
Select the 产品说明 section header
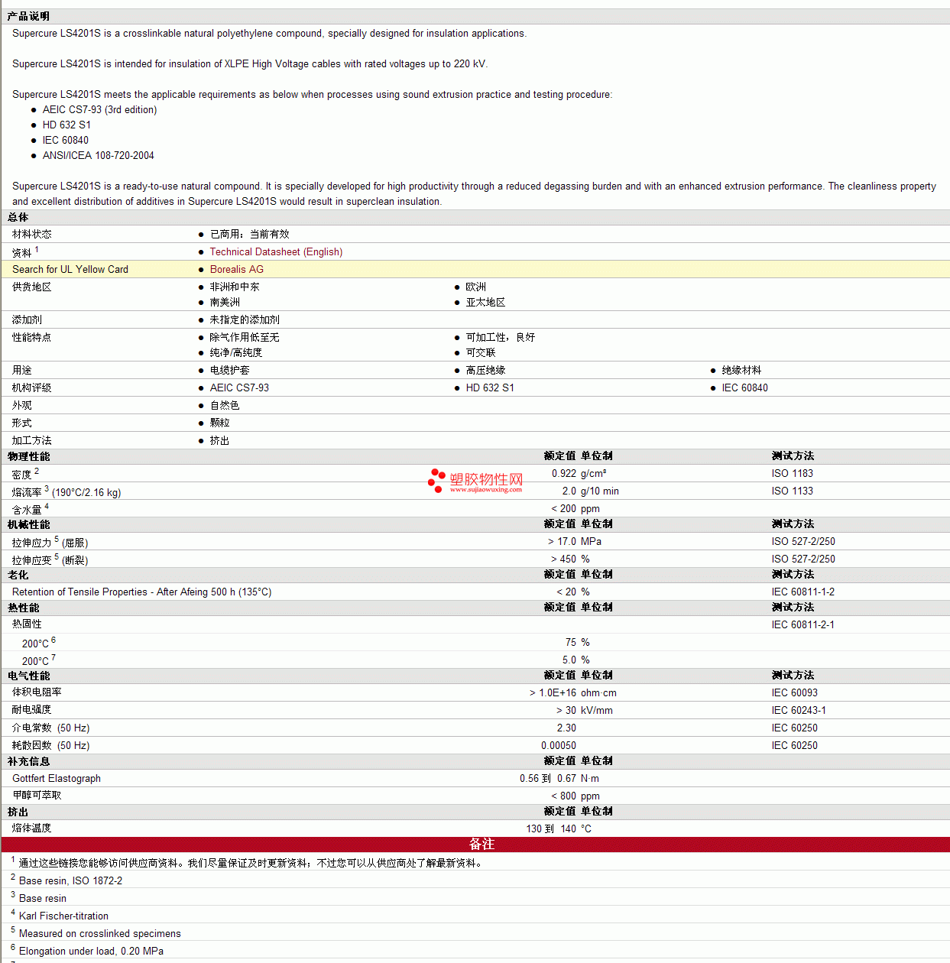28,16
